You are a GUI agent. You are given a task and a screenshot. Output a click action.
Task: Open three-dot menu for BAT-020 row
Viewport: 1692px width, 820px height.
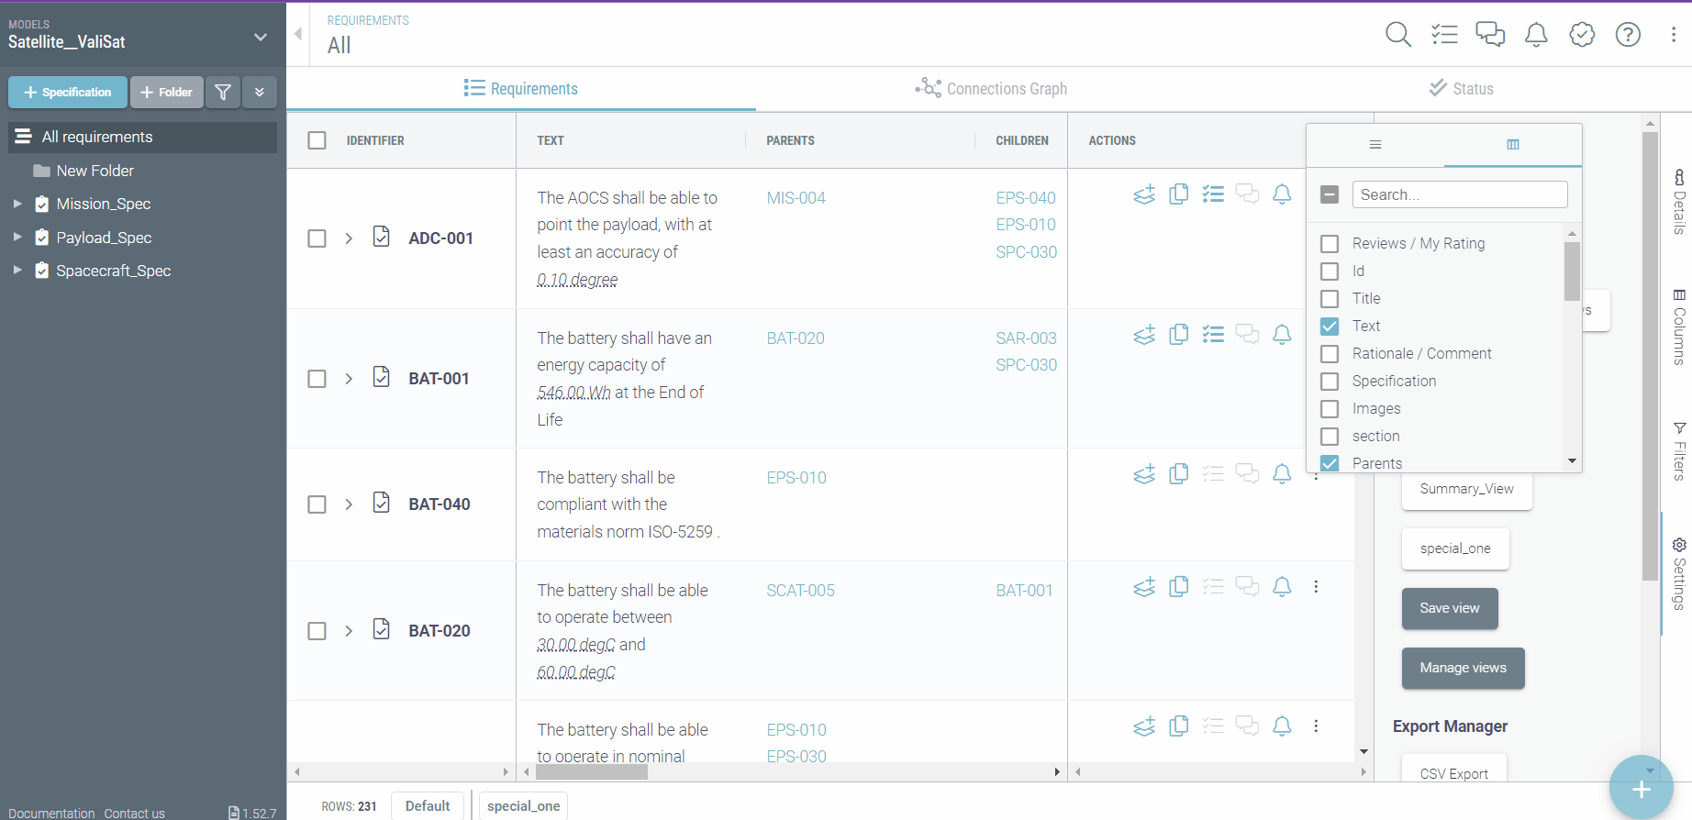[1316, 587]
